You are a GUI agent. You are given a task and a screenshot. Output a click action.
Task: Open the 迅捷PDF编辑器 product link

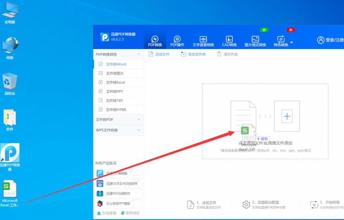click(119, 173)
